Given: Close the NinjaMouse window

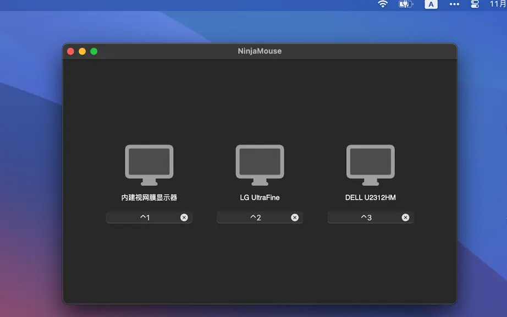Looking at the screenshot, I should [x=70, y=51].
